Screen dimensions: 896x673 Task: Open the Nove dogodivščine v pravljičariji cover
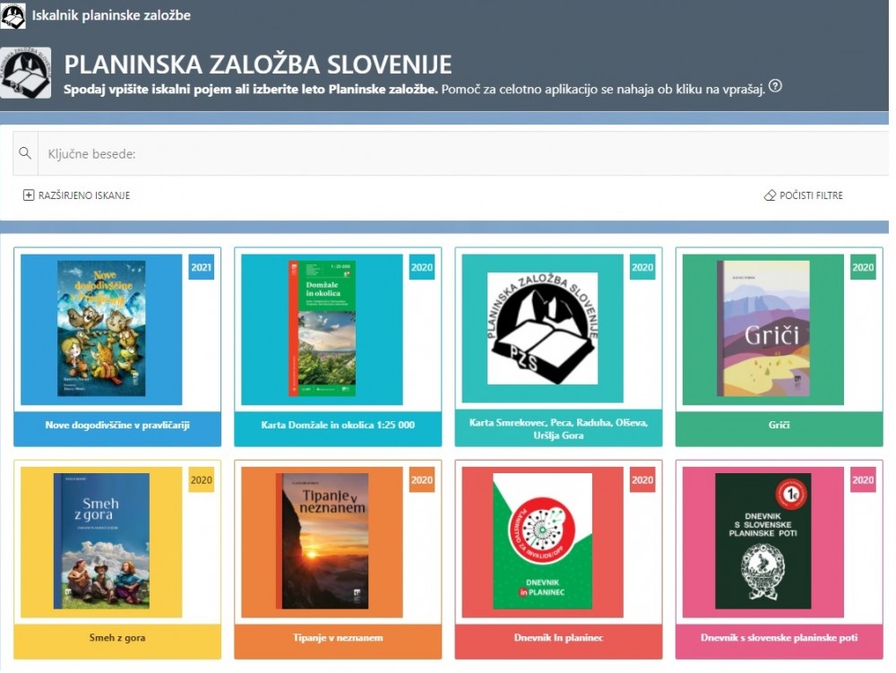point(101,329)
